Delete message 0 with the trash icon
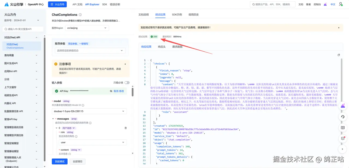This screenshot has width=349, height=168. click(125, 128)
